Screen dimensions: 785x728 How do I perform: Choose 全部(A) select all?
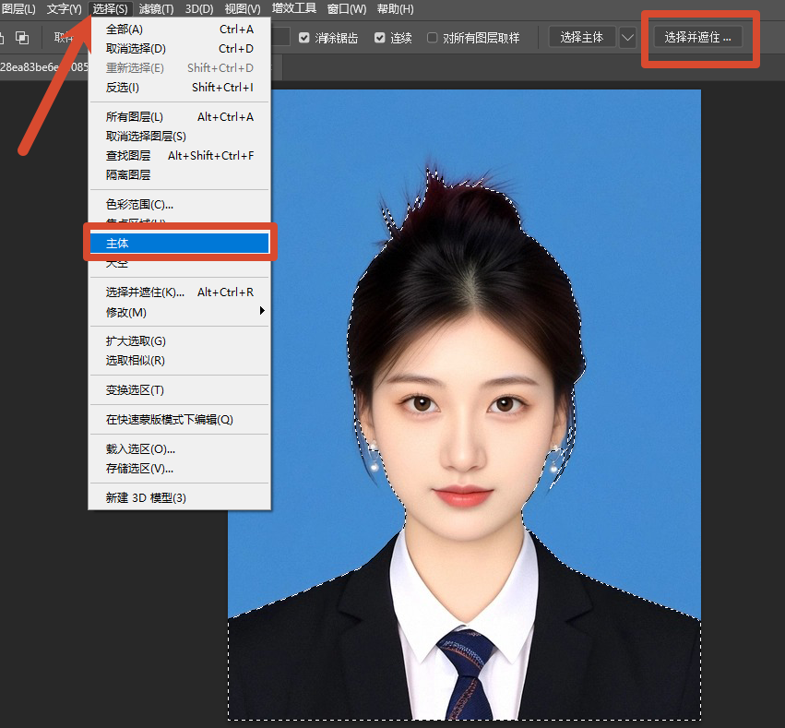tap(180, 30)
